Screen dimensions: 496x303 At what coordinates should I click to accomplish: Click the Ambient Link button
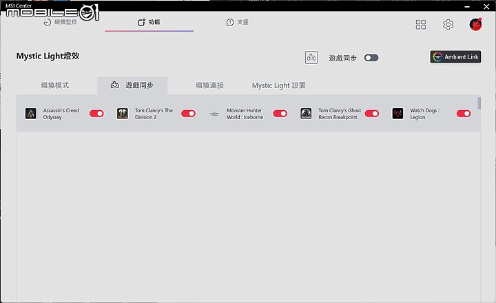click(455, 57)
